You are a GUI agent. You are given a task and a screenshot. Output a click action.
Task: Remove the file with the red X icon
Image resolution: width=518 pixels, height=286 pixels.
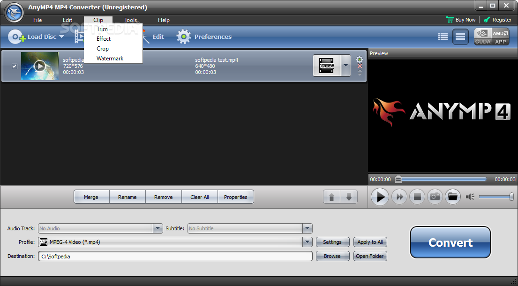(x=360, y=66)
